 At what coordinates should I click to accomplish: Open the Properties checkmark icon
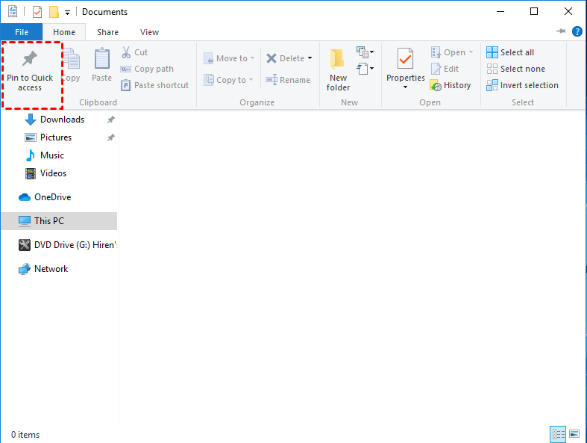pos(405,58)
